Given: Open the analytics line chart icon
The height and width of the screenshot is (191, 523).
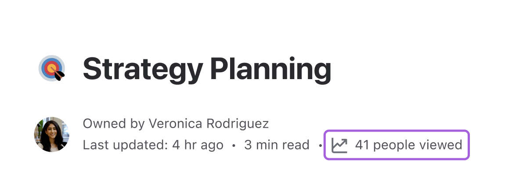Looking at the screenshot, I should tap(339, 146).
